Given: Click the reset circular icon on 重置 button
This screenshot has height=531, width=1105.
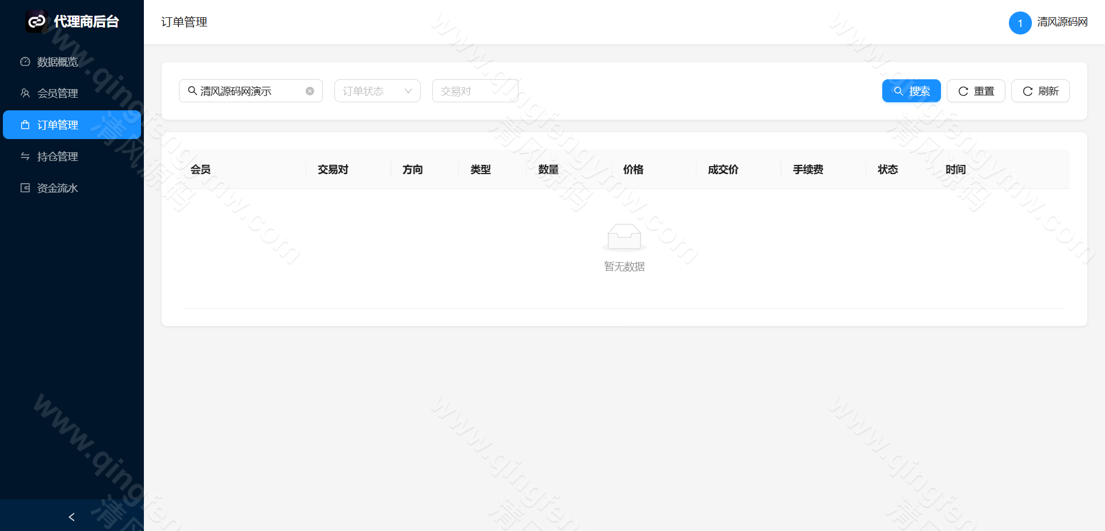Looking at the screenshot, I should coord(963,90).
